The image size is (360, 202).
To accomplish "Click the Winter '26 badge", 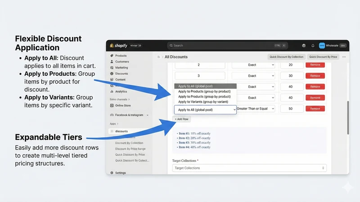I will pos(136,46).
